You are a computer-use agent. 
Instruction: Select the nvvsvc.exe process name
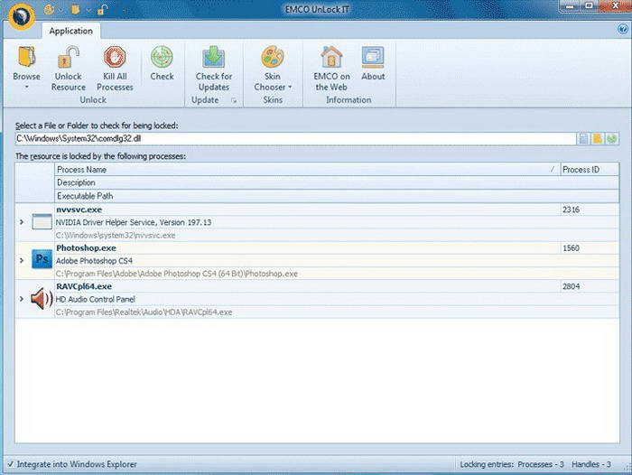point(79,210)
